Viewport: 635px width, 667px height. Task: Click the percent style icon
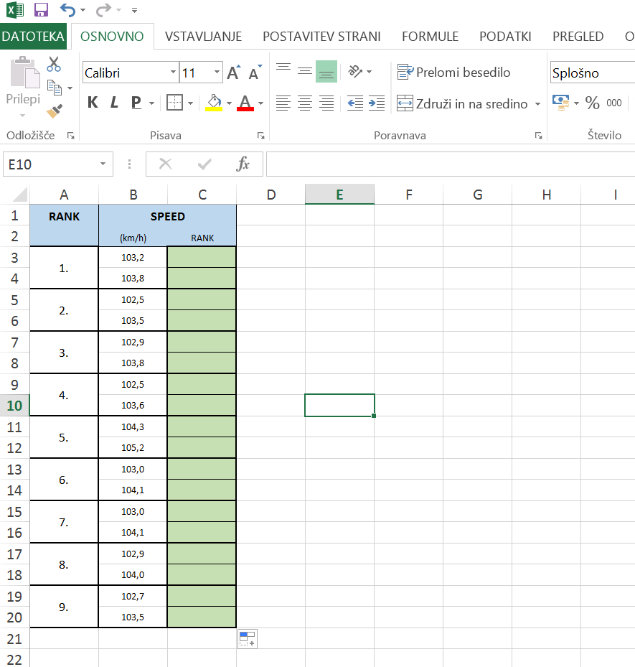[592, 103]
